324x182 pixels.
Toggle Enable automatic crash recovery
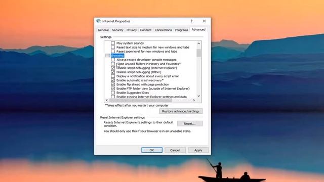pyautogui.click(x=113, y=80)
